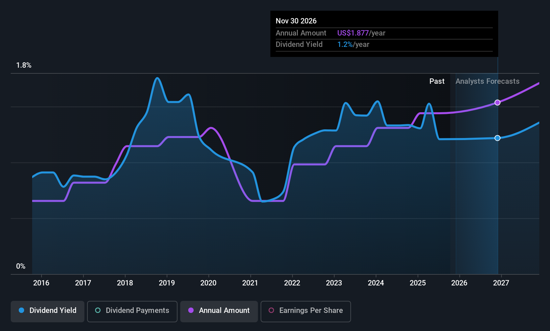Click the 2019 x-axis label
Screen dimensions: 550x331
click(167, 283)
